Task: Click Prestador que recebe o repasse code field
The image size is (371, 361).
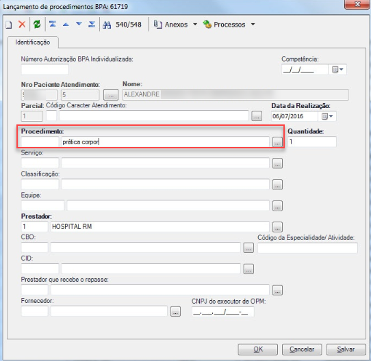Action: coord(34,290)
